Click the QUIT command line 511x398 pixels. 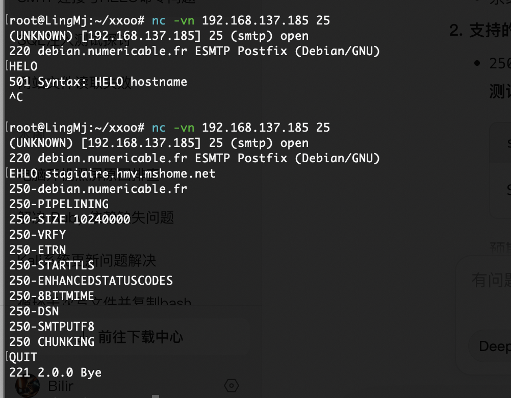pos(23,357)
